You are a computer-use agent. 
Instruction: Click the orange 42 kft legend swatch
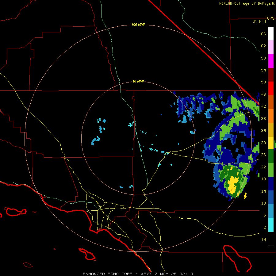[x=271, y=116]
